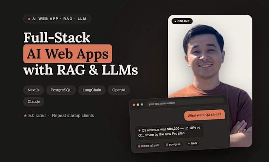Click the green window dot in mock browser
This screenshot has height=162, width=269.
[x=142, y=105]
